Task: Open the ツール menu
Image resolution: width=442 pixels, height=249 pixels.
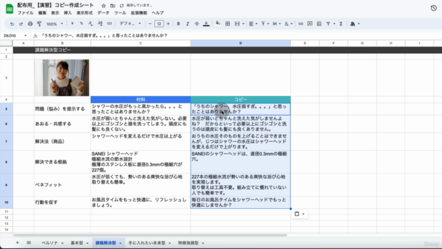Action: [x=120, y=13]
